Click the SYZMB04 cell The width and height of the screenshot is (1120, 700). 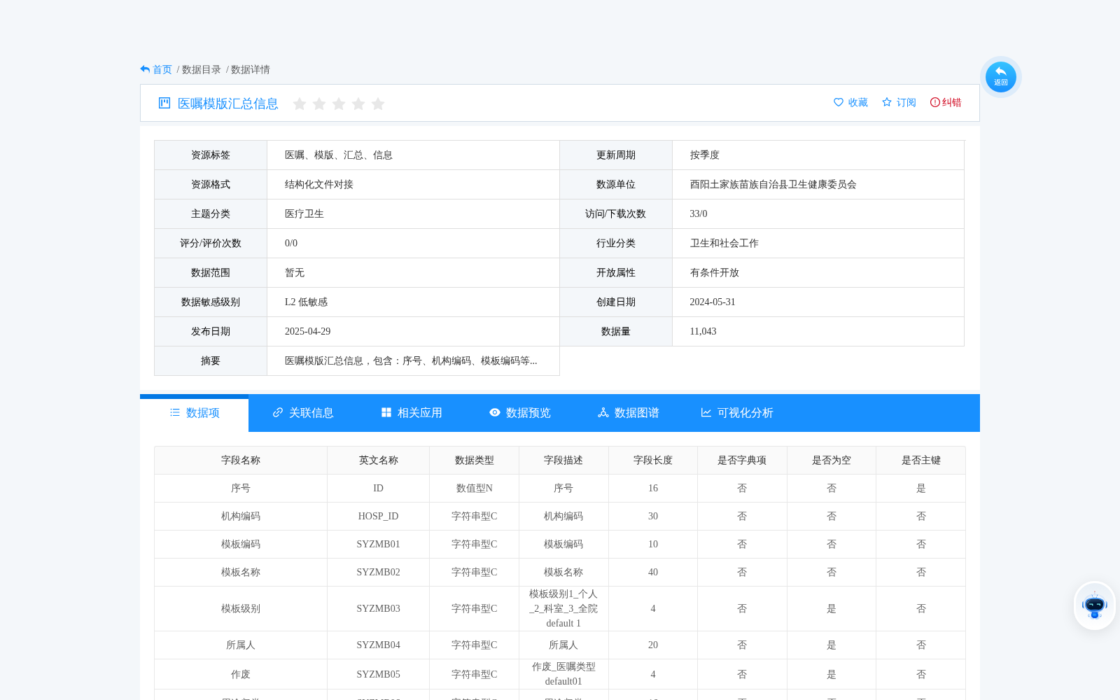(379, 645)
